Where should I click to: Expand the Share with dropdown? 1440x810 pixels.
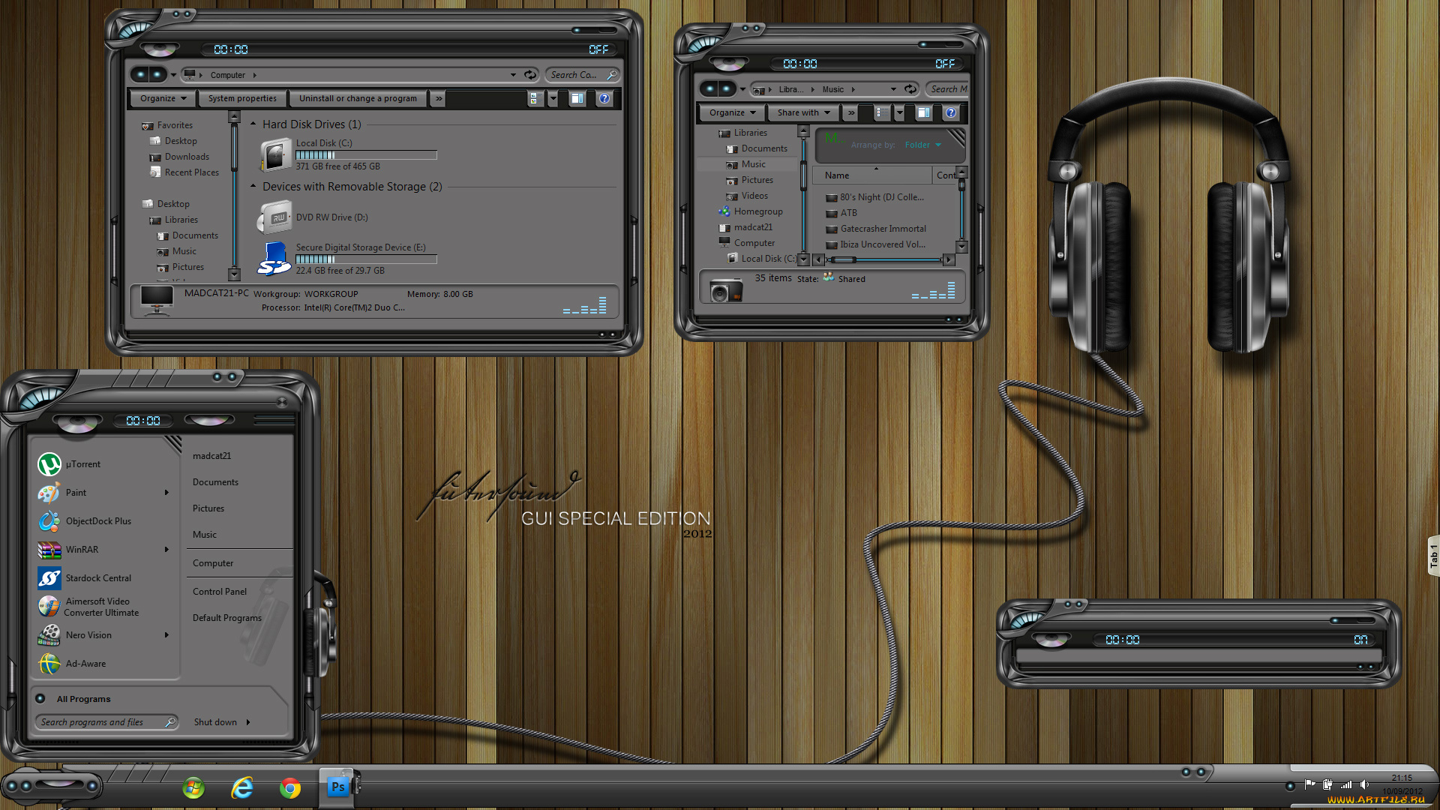pos(803,112)
